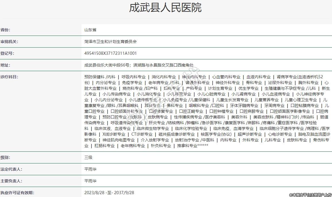Click the 级别 value 三级
332x197 pixels.
coord(88,157)
